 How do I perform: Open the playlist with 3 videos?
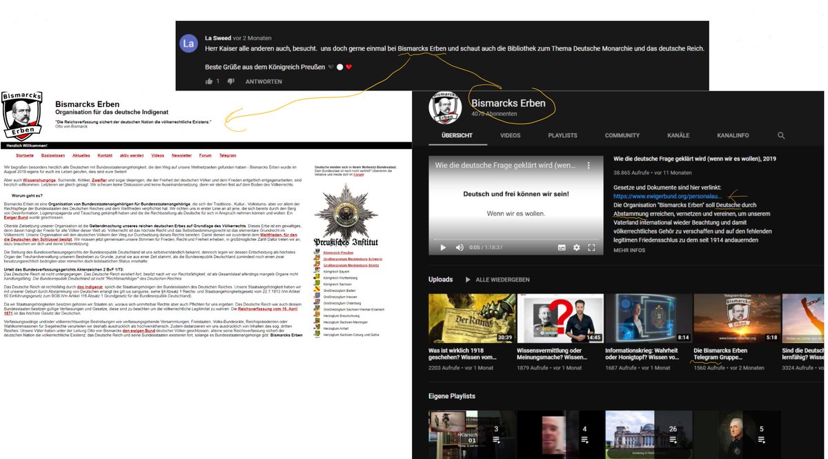click(472, 435)
